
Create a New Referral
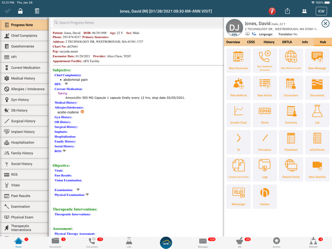coord(239,88)
